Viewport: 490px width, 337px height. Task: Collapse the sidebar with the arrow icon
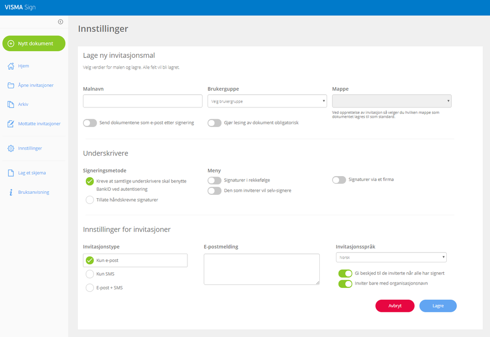click(60, 22)
